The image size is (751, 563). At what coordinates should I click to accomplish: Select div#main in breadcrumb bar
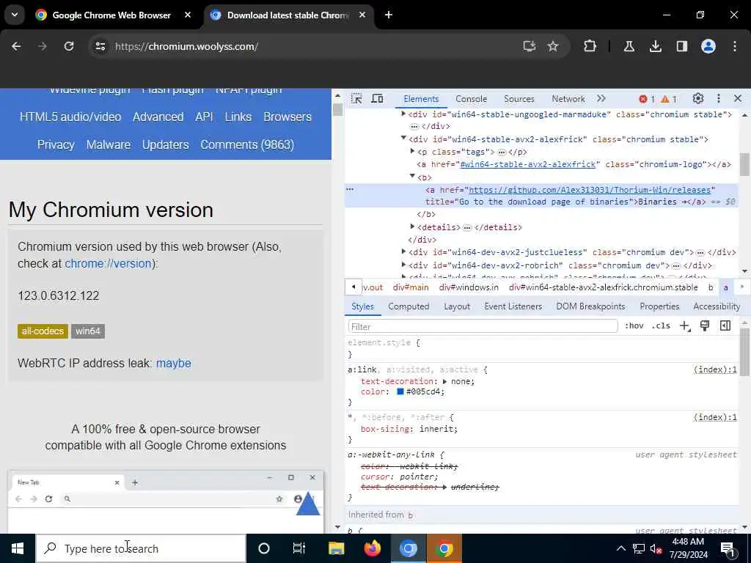click(411, 287)
